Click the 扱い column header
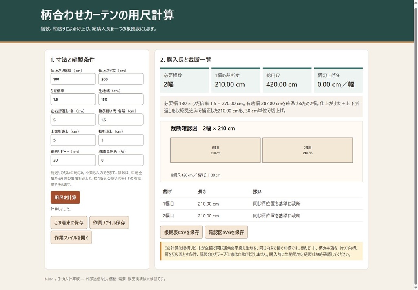 pos(257,191)
